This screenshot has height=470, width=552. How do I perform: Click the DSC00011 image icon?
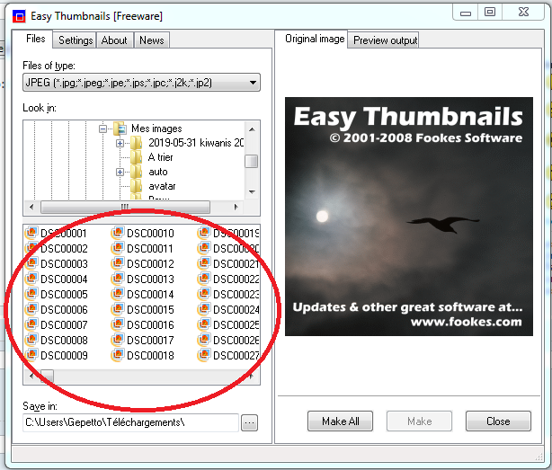coord(117,248)
